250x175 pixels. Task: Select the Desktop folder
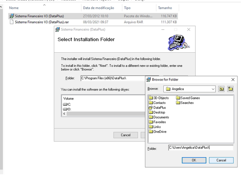pyautogui.click(x=157, y=112)
